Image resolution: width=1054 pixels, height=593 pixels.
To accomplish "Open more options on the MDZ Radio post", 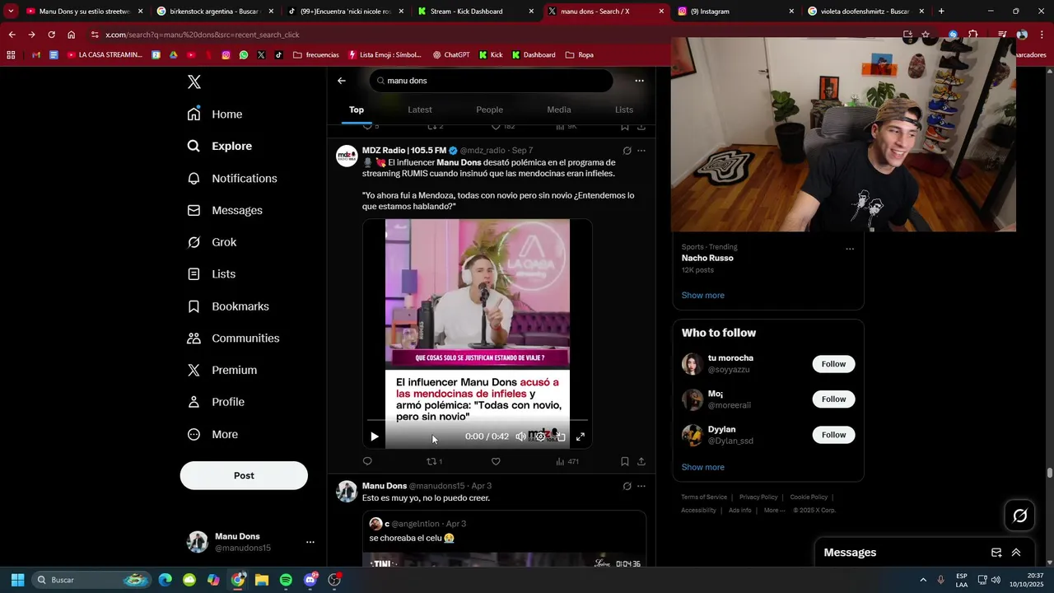I will pos(641,151).
